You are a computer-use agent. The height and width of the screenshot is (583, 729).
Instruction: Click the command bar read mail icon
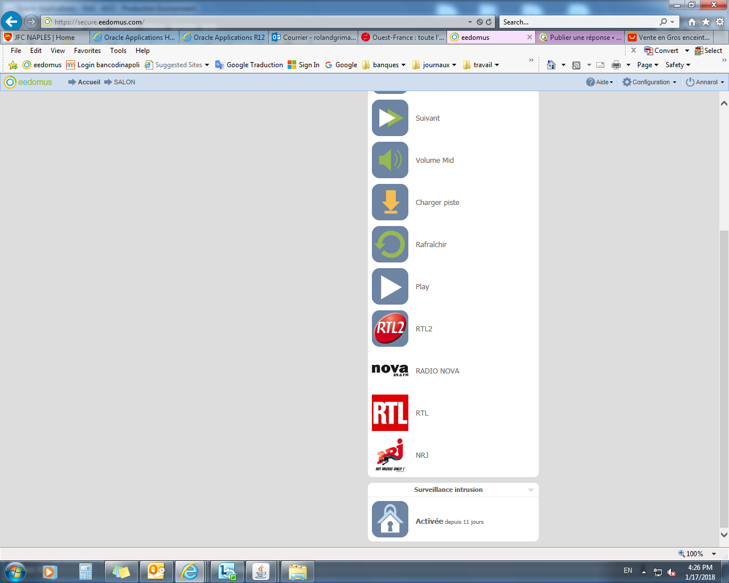(x=600, y=65)
